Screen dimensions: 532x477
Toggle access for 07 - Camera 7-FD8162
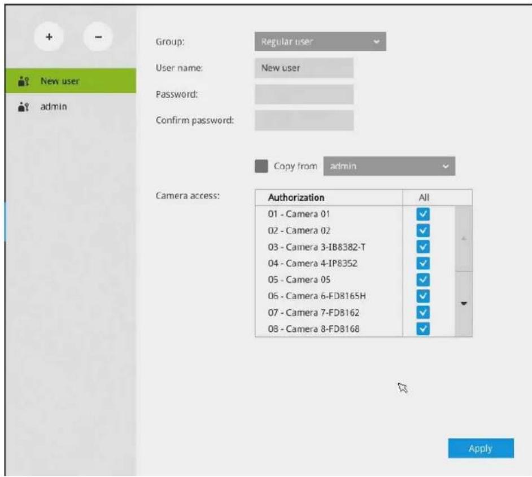tap(423, 312)
